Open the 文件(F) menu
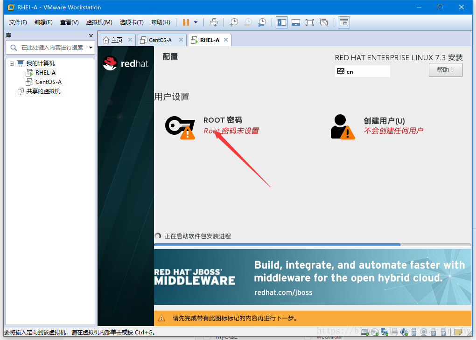The width and height of the screenshot is (476, 340). 18,22
